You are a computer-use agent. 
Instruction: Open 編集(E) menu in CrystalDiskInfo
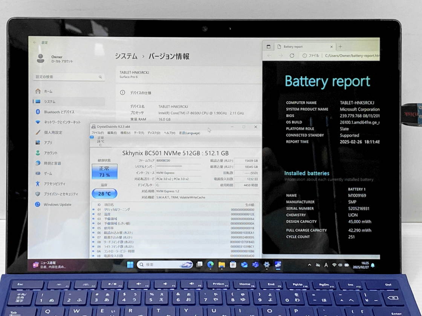[112, 133]
